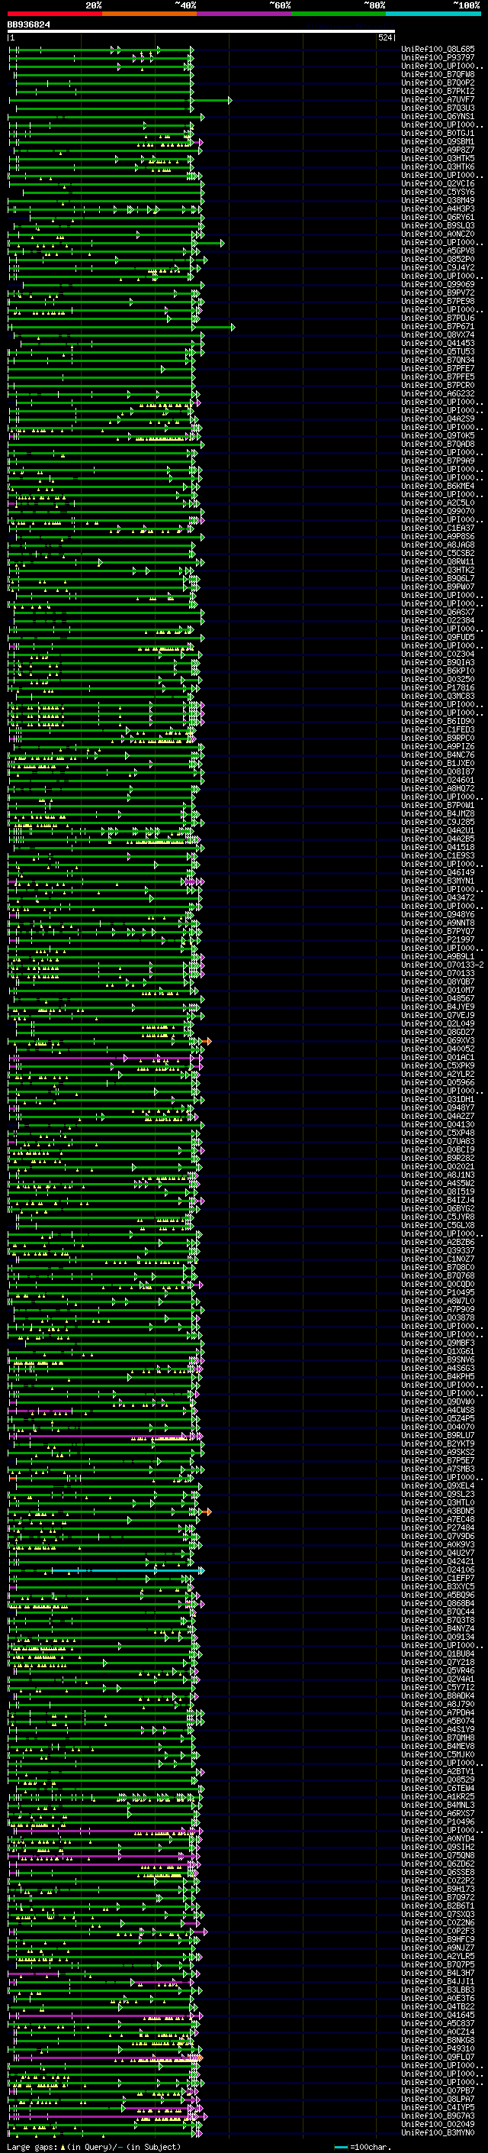Select the UniRef100_B7PDJ6 label

tap(438, 318)
